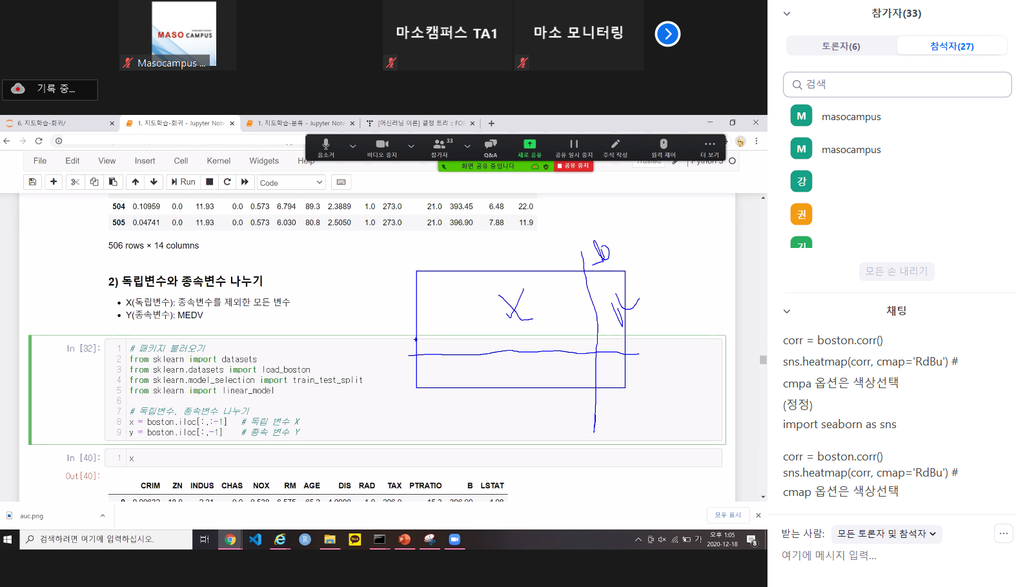1016x587 pixels.
Task: Open the cell type Code dropdown
Action: 290,183
